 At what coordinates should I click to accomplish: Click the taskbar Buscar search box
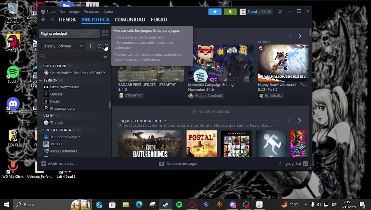pos(52,205)
